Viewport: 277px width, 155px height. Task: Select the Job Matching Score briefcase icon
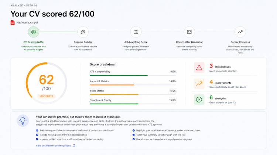(136, 32)
